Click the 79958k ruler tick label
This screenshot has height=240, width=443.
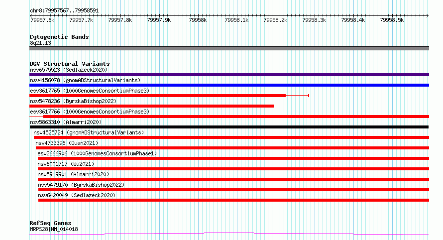(198, 20)
